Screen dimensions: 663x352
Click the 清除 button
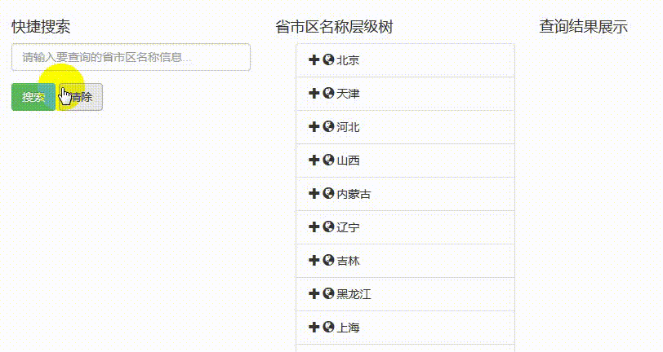point(81,97)
